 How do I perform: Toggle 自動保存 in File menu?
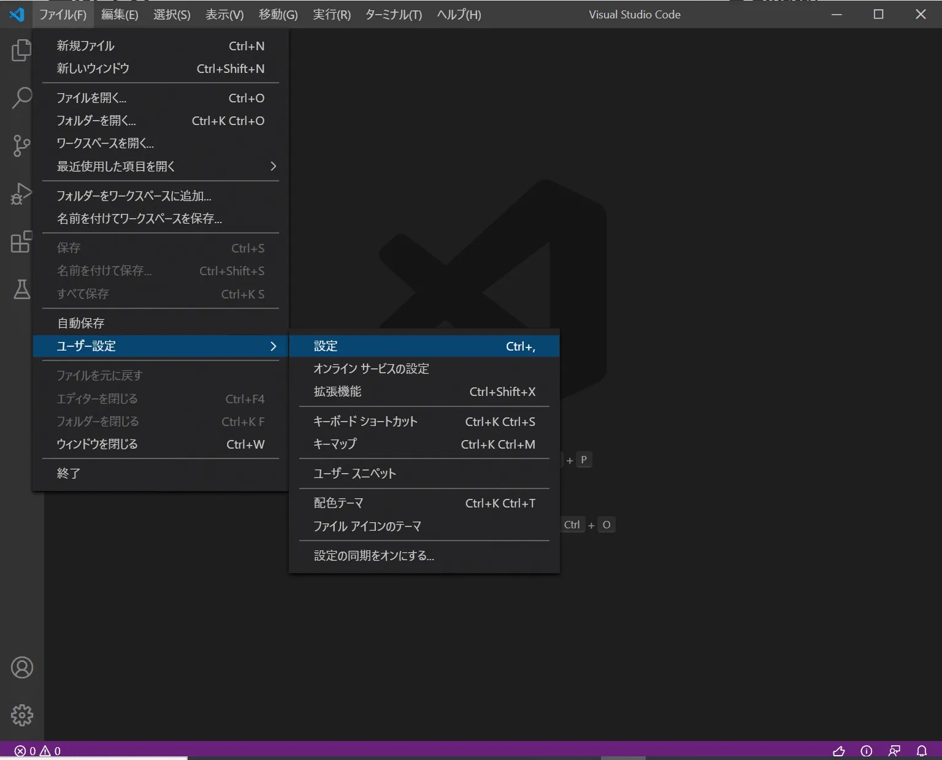(x=161, y=323)
